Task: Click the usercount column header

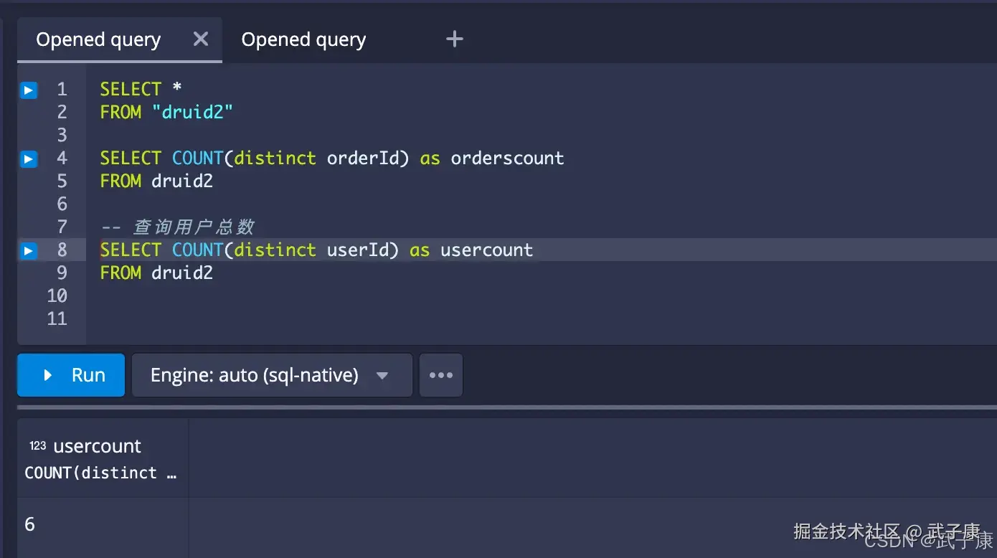Action: 98,446
